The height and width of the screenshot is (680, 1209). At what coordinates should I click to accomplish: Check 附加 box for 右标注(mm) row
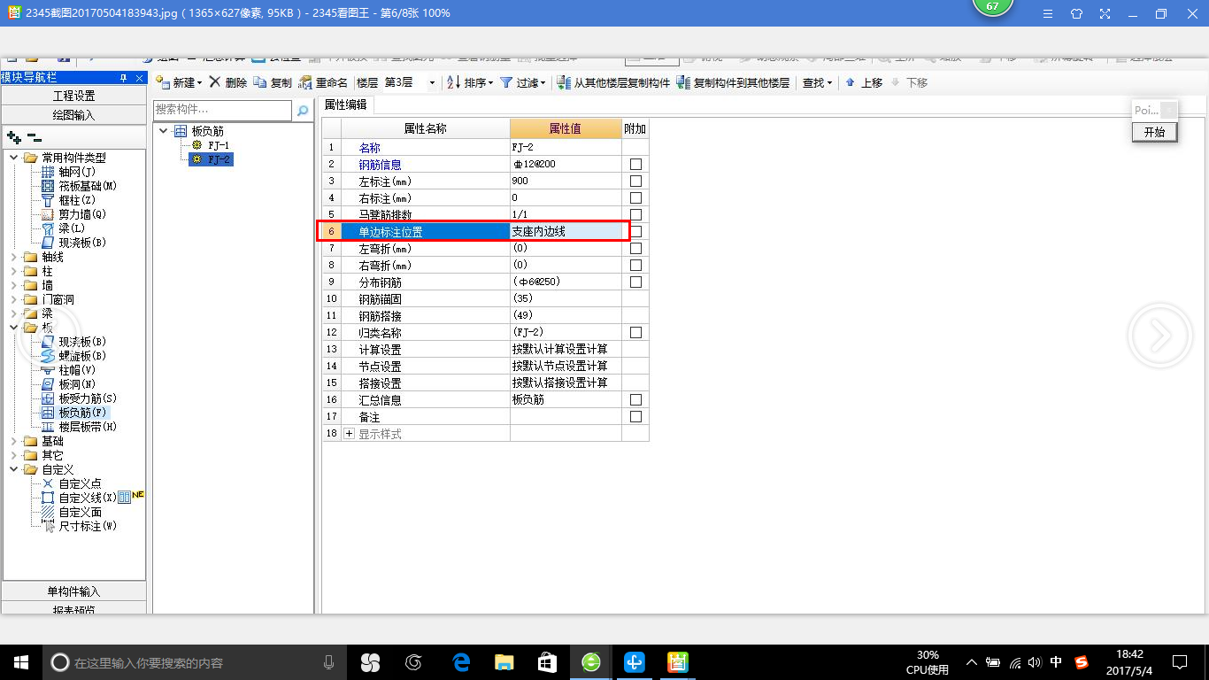coord(635,198)
